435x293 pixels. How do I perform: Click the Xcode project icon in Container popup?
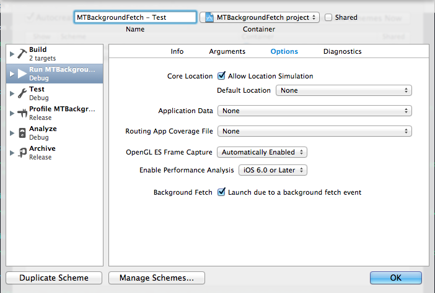pos(209,17)
